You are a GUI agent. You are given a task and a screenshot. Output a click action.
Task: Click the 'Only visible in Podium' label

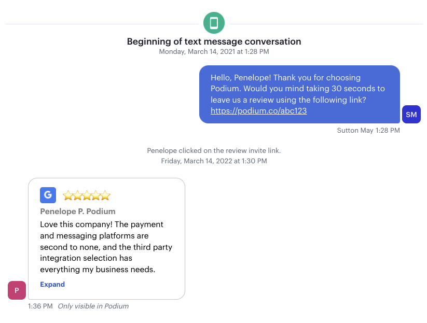(93, 306)
